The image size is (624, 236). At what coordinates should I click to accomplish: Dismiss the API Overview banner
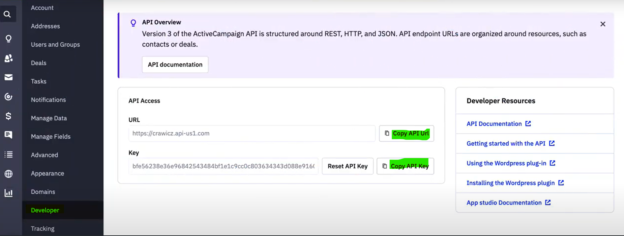(603, 24)
